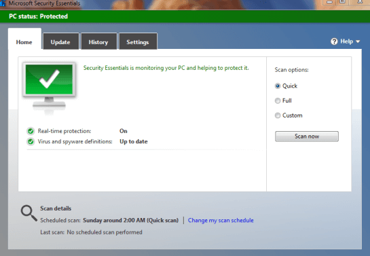The image size is (370, 256).
Task: Start scanning with Scan now button
Action: [307, 136]
